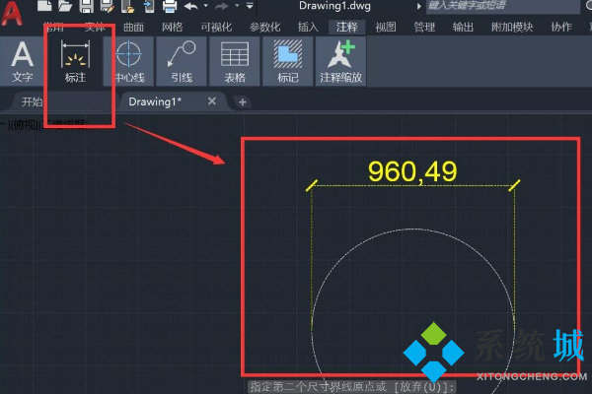This screenshot has height=394, width=592.
Task: Expand the Customize Quick Access Toolbar dropdown
Action: coord(249,7)
